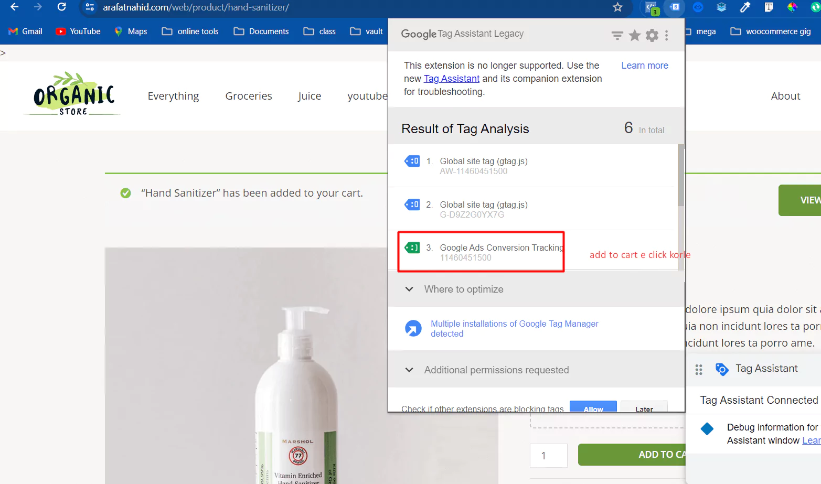This screenshot has height=484, width=821.
Task: Open the class bookmark folder
Action: [319, 31]
